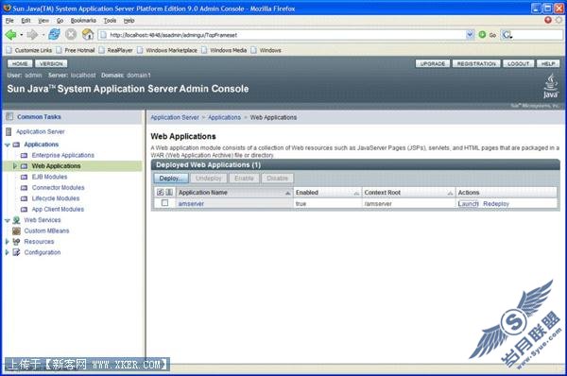The image size is (567, 376).
Task: Expand the Web Applications tree node
Action: point(15,166)
